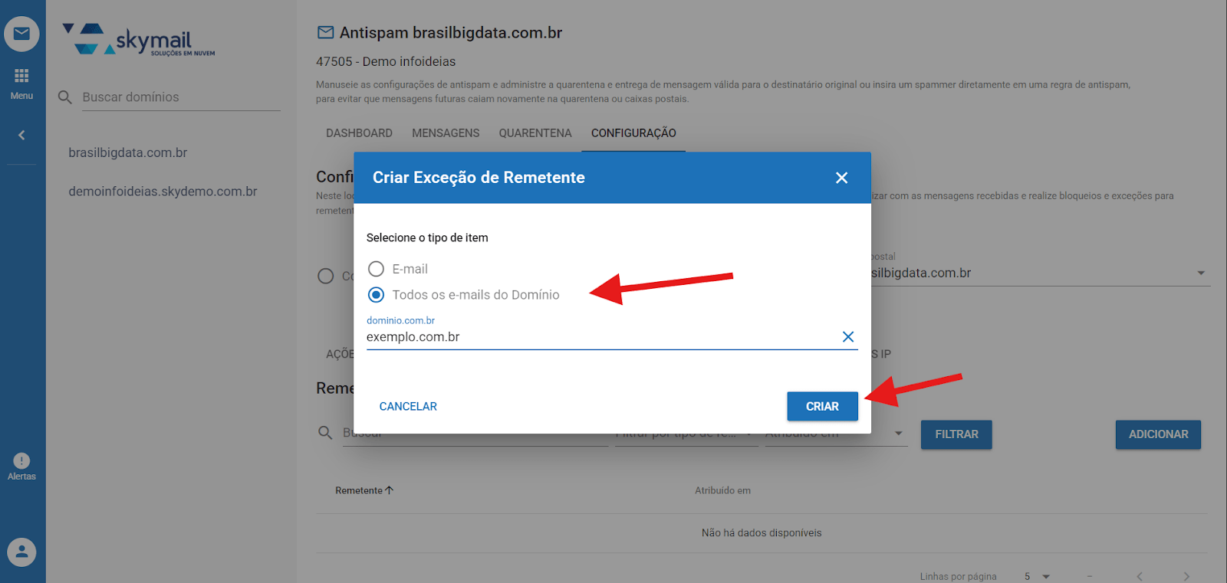Switch to the QUARENTENA tab

535,133
